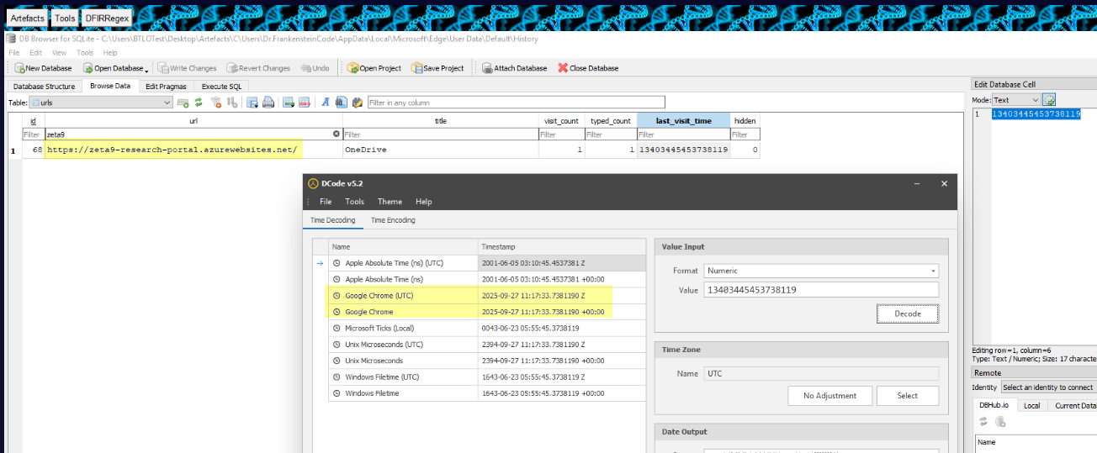
Task: Click the Attach Database icon
Action: 486,68
